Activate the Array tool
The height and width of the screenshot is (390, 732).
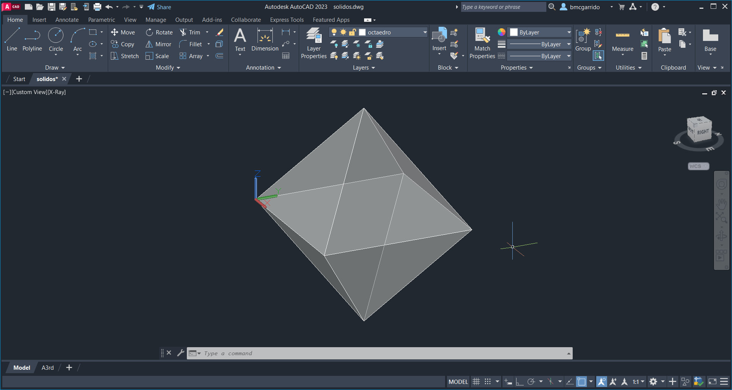click(x=191, y=56)
